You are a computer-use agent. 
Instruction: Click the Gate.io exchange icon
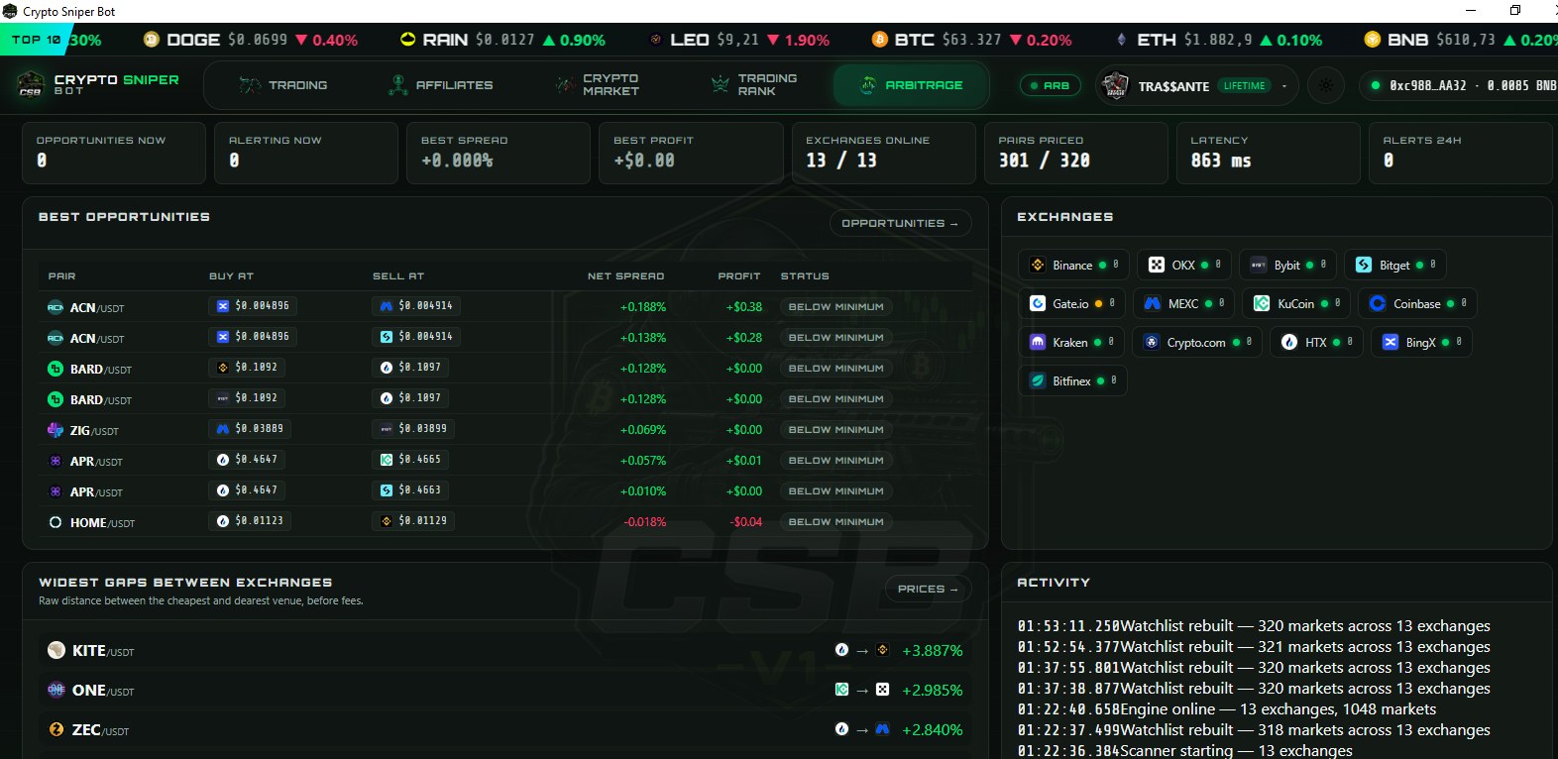1038,303
